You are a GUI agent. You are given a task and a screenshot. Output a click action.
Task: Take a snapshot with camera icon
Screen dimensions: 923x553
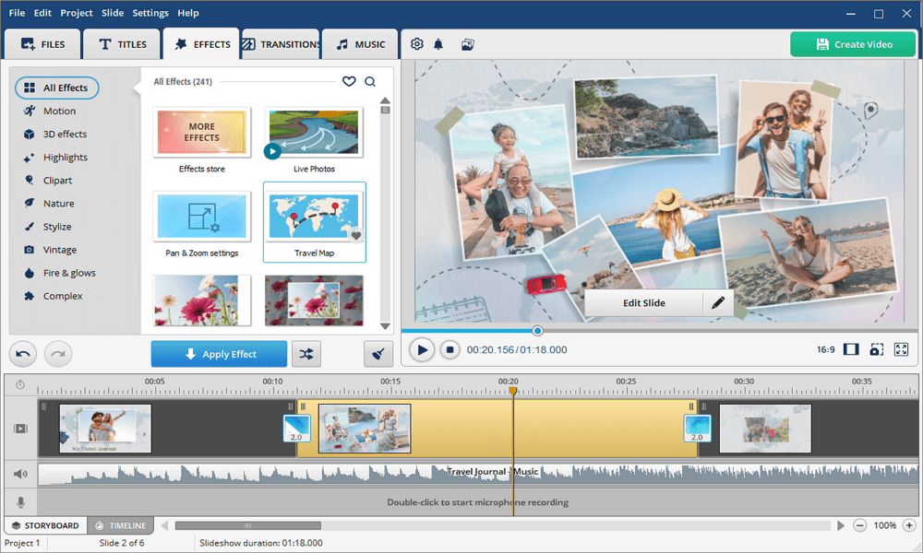[x=876, y=350]
